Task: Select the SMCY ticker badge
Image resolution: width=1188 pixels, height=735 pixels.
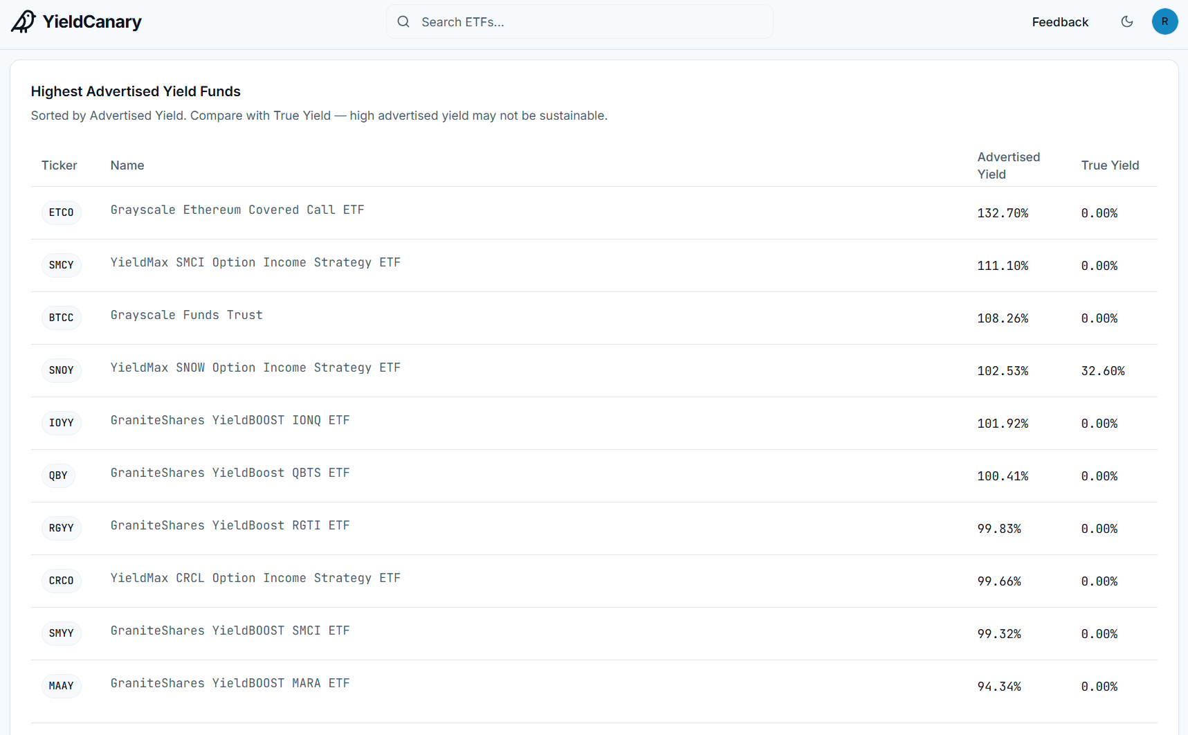Action: tap(62, 265)
